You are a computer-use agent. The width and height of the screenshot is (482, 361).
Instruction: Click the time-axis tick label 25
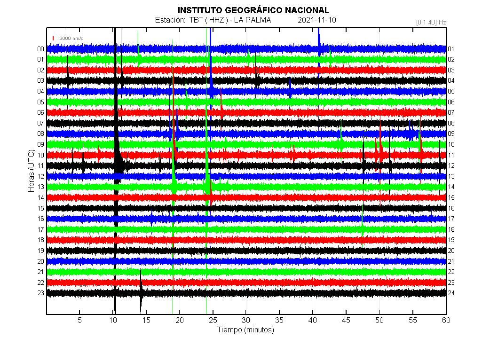coord(213,320)
